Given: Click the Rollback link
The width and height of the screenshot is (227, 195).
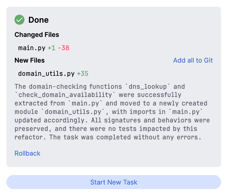Looking at the screenshot, I should click(27, 153).
